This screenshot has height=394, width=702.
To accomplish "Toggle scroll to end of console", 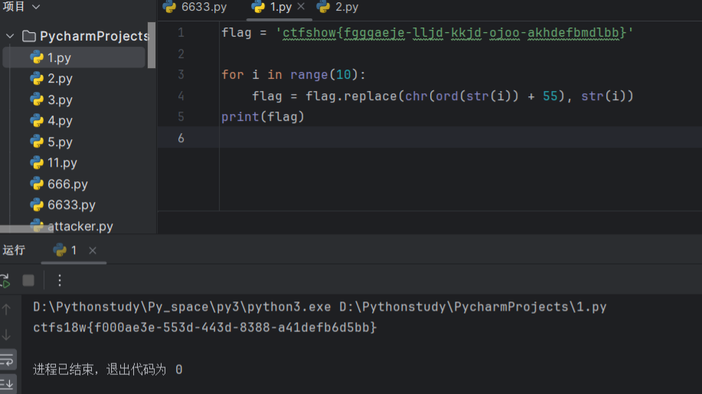I will pos(7,384).
